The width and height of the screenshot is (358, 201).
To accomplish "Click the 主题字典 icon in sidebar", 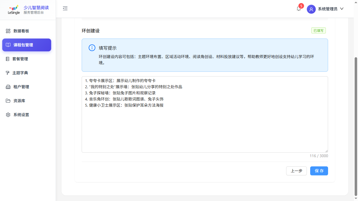I will click(x=8, y=73).
